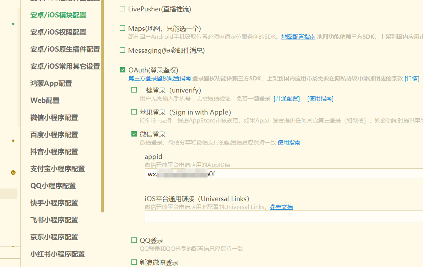
Task: Open the 地图配置指南 link
Action: coord(298,37)
